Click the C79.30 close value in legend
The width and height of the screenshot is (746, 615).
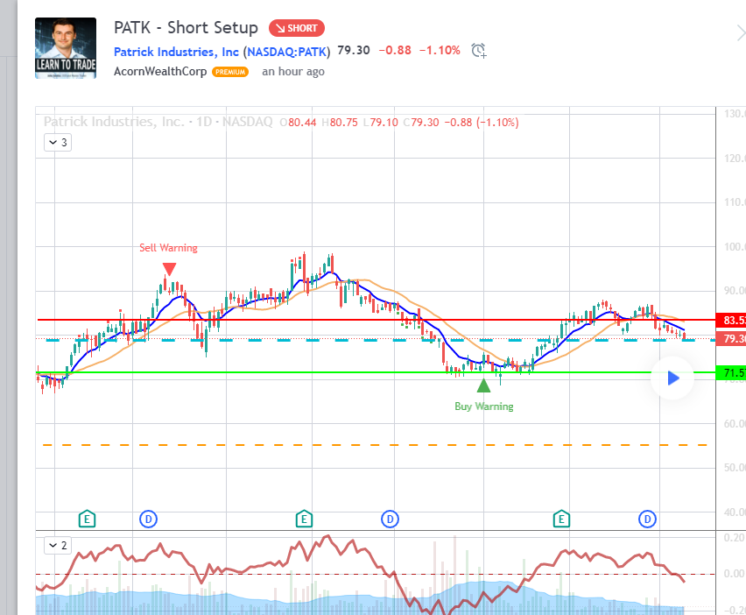[421, 123]
